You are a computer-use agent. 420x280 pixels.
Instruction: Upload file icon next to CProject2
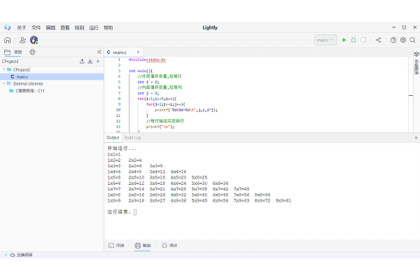point(82,62)
